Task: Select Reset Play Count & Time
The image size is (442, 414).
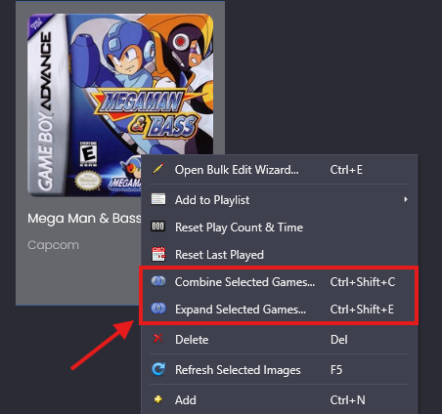Action: pos(279,228)
